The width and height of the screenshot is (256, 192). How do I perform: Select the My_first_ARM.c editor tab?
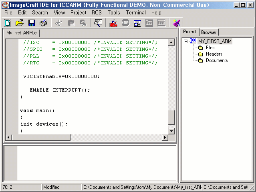click(21, 33)
